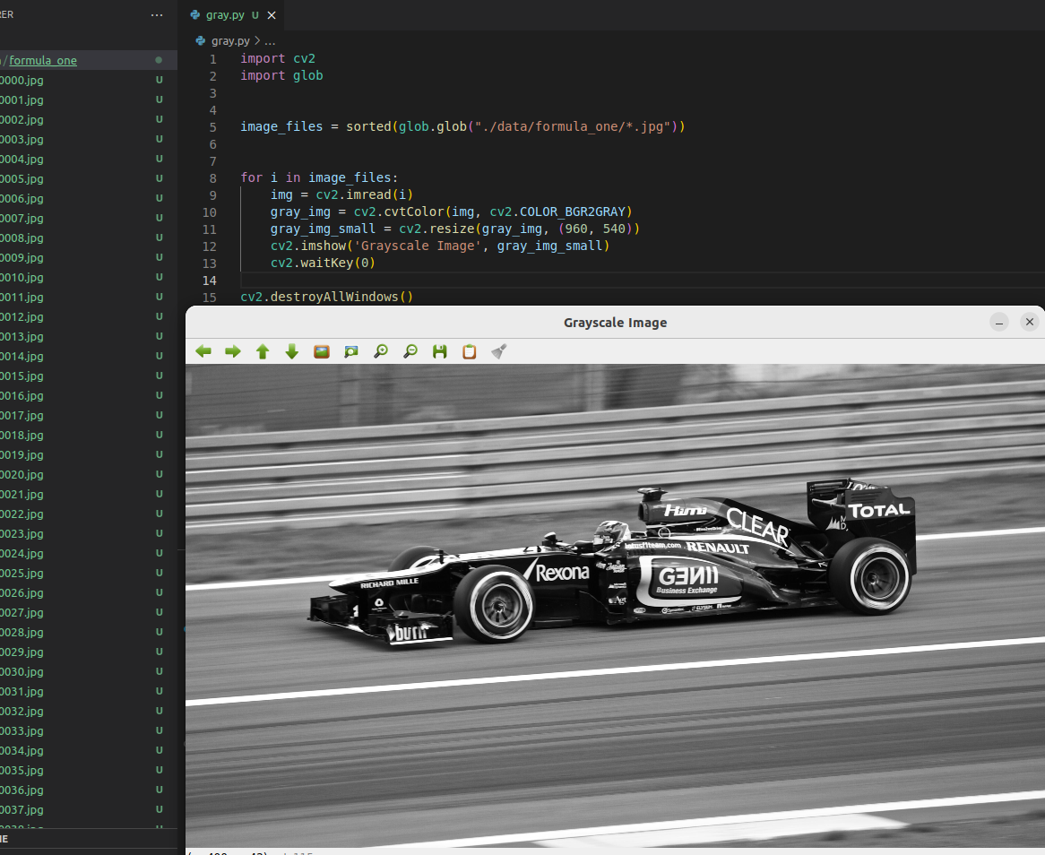The width and height of the screenshot is (1045, 855).
Task: Click the green up arrow in viewer toolbar
Action: (262, 351)
